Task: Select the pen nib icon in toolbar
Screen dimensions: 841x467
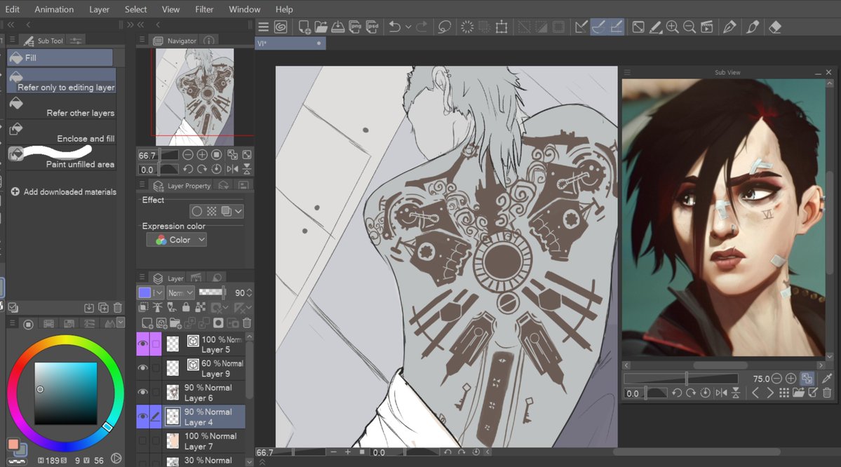Action: pyautogui.click(x=729, y=27)
